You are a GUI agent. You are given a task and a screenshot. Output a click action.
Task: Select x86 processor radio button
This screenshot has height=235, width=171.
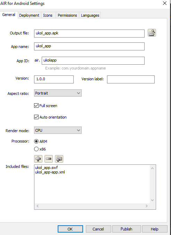(36, 149)
